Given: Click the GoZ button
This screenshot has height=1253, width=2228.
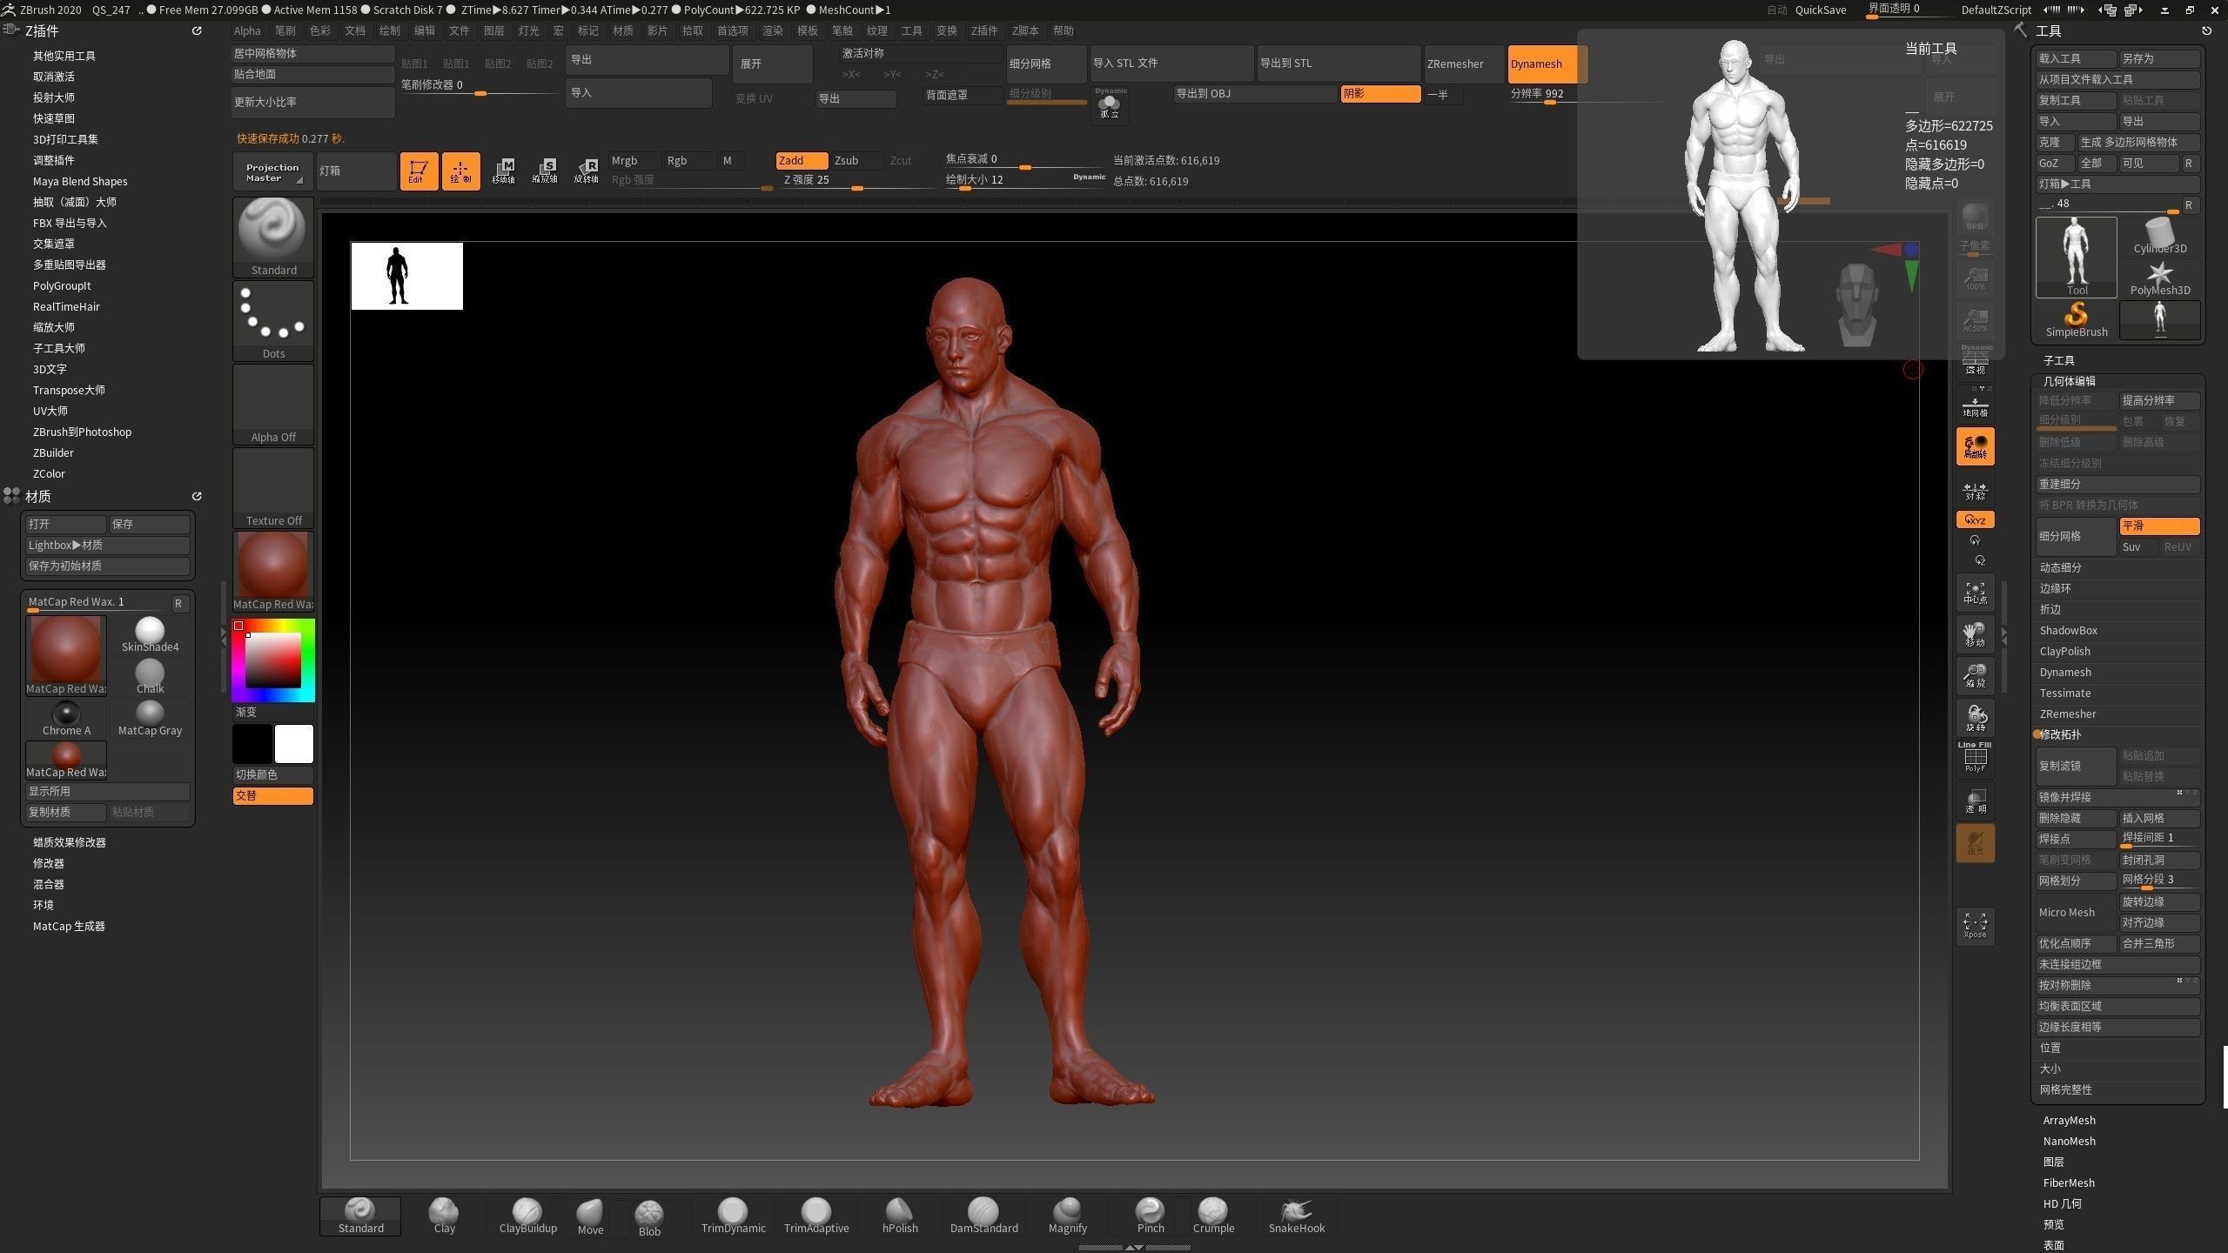Looking at the screenshot, I should tap(2055, 163).
